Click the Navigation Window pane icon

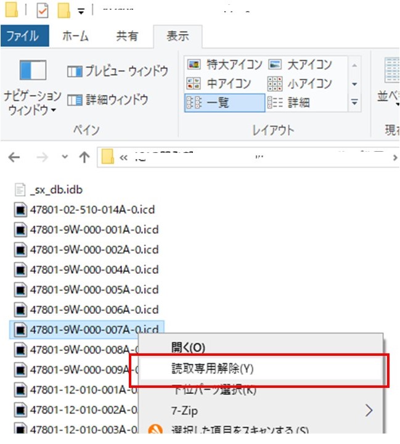(31, 72)
